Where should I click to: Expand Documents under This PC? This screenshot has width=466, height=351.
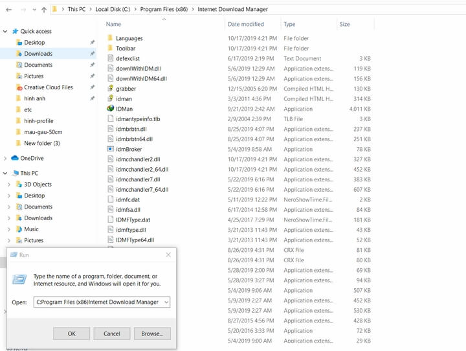[9, 207]
